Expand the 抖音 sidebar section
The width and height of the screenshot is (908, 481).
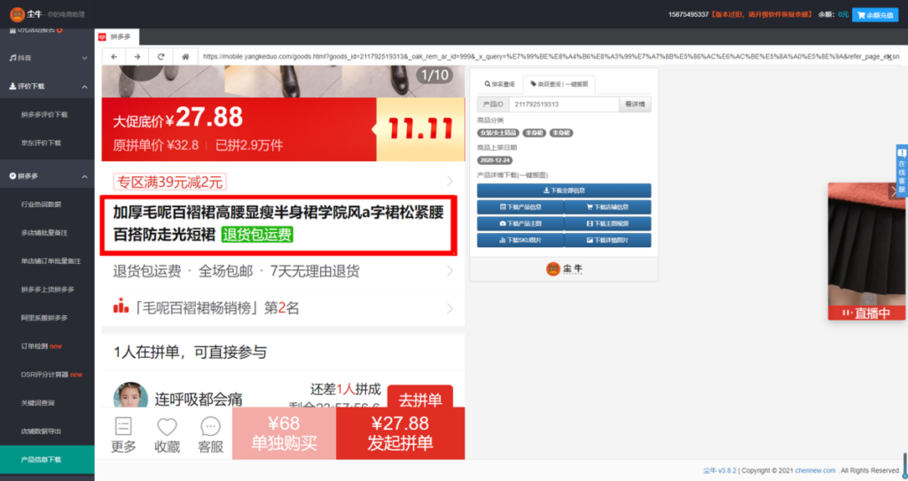tap(47, 58)
